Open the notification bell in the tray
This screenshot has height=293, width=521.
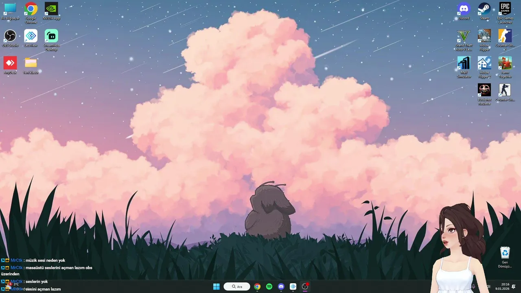click(x=514, y=286)
